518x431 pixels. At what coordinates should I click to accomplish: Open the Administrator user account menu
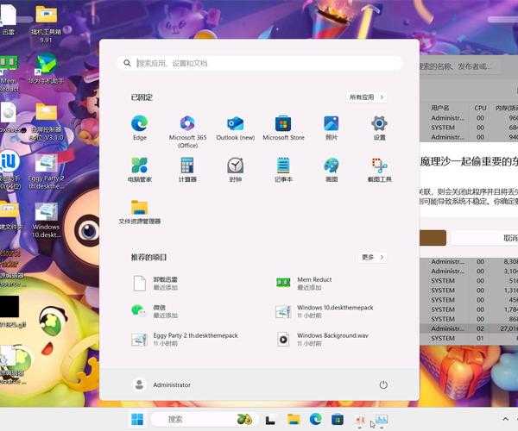161,384
